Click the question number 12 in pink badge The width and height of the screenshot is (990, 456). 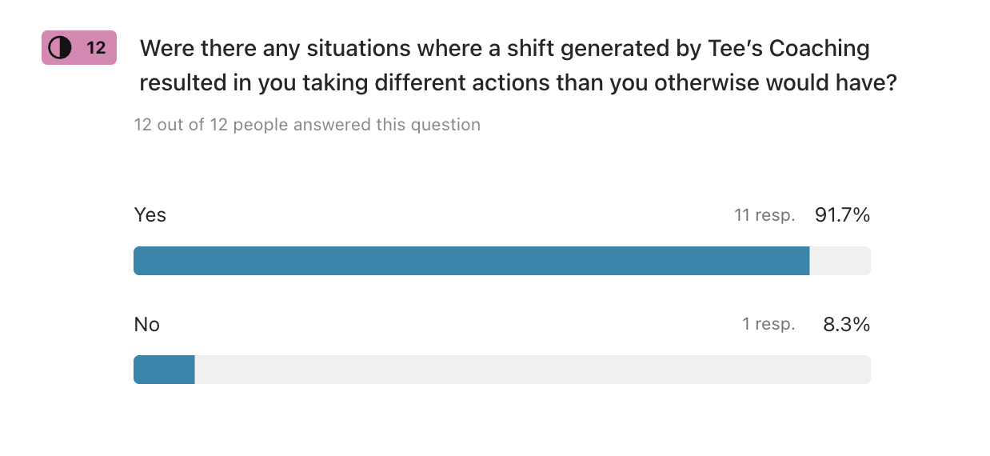96,48
